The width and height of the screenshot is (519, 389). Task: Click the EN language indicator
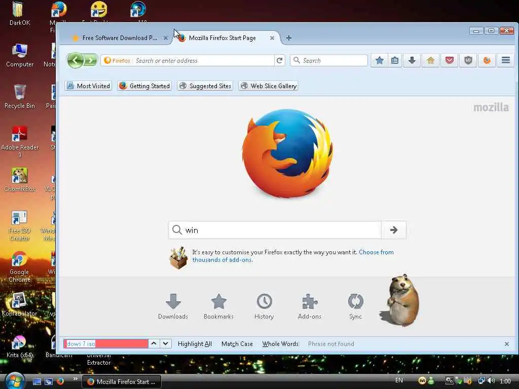(399, 380)
